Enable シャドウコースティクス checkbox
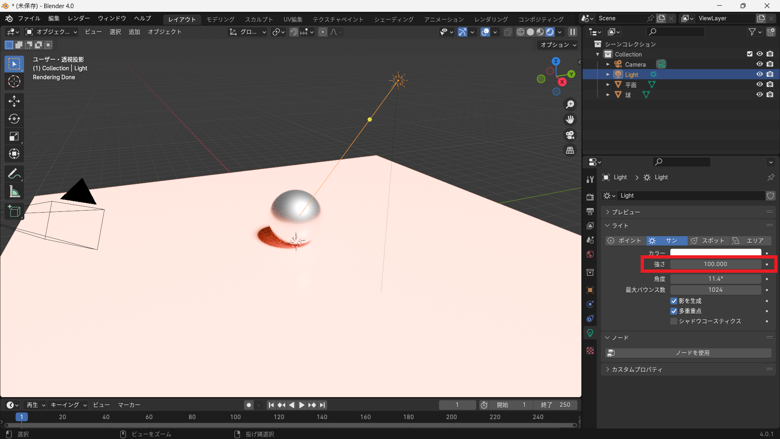780x439 pixels. [x=674, y=321]
